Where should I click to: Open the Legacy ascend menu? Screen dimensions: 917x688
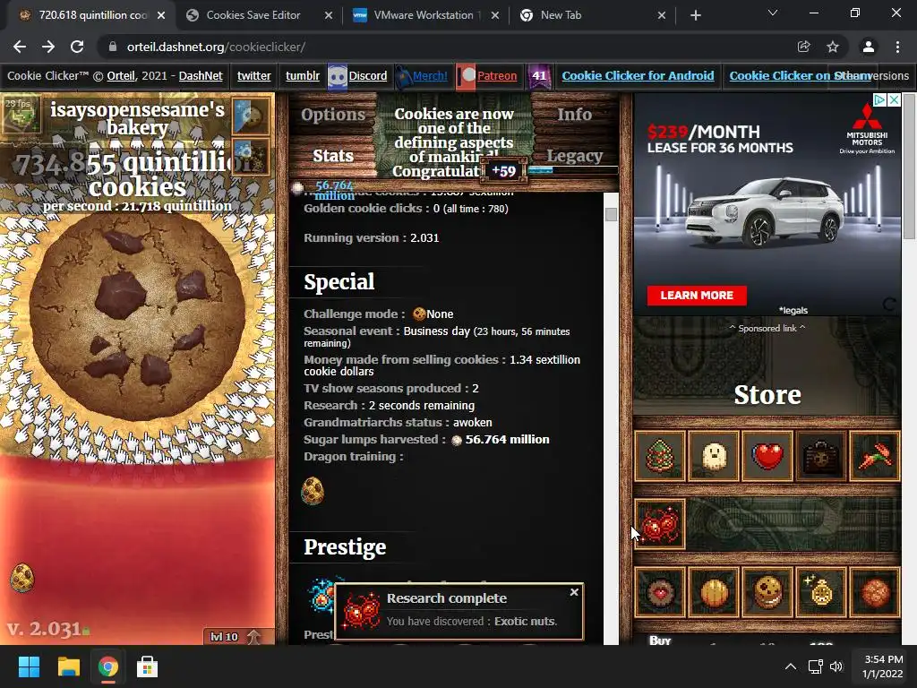point(574,156)
